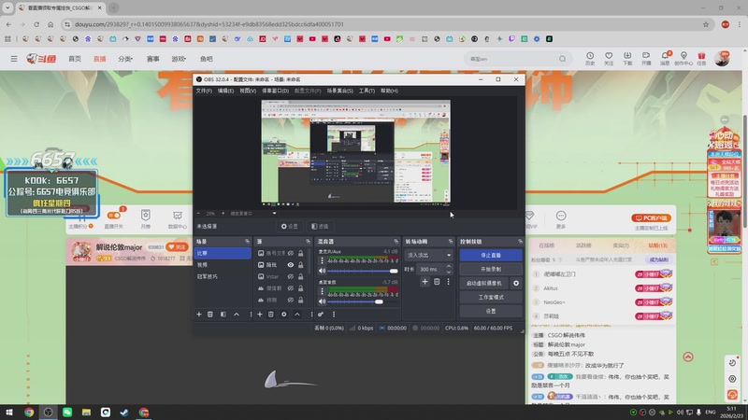Open the OBS 帮助(H) menu

click(389, 91)
